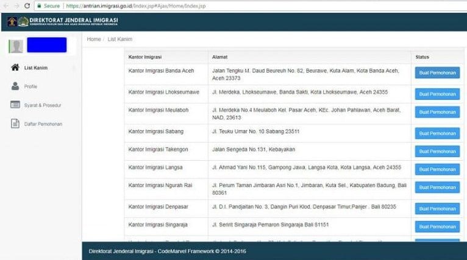The height and width of the screenshot is (260, 467).
Task: Click the List Kanim home icon
Action: tap(15, 67)
